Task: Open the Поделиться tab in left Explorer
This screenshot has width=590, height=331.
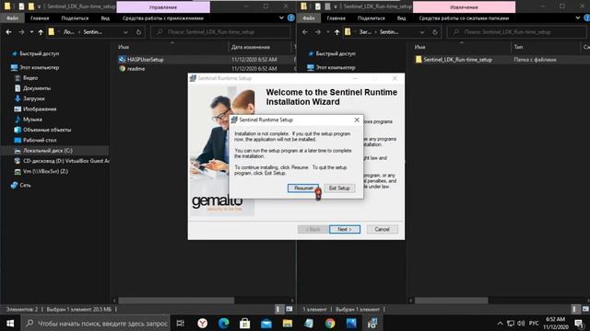Action: pos(75,18)
